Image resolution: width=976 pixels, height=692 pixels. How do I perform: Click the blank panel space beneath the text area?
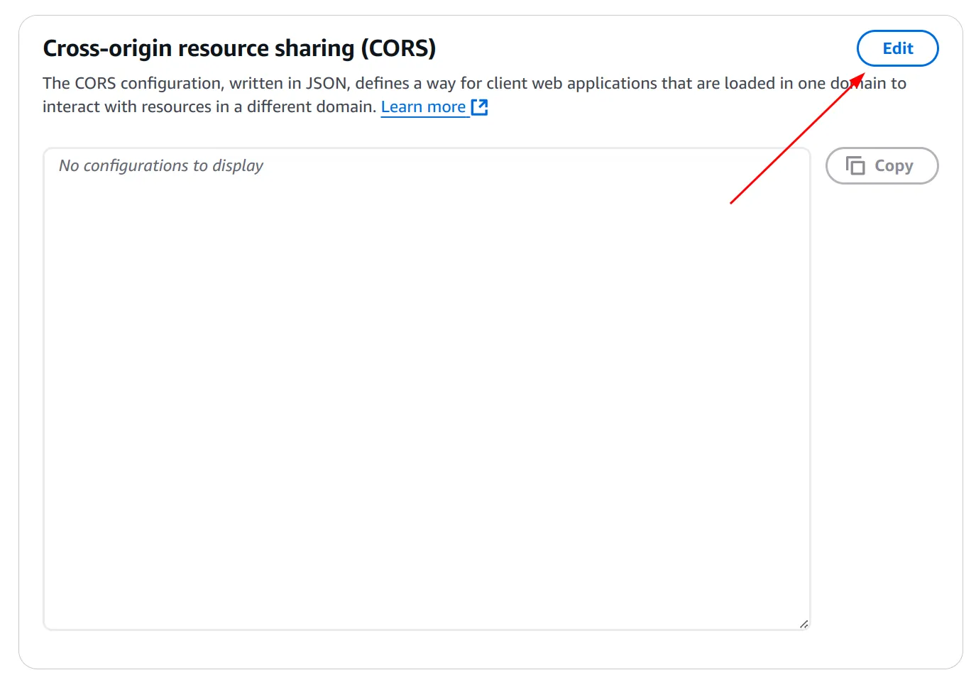pyautogui.click(x=426, y=649)
